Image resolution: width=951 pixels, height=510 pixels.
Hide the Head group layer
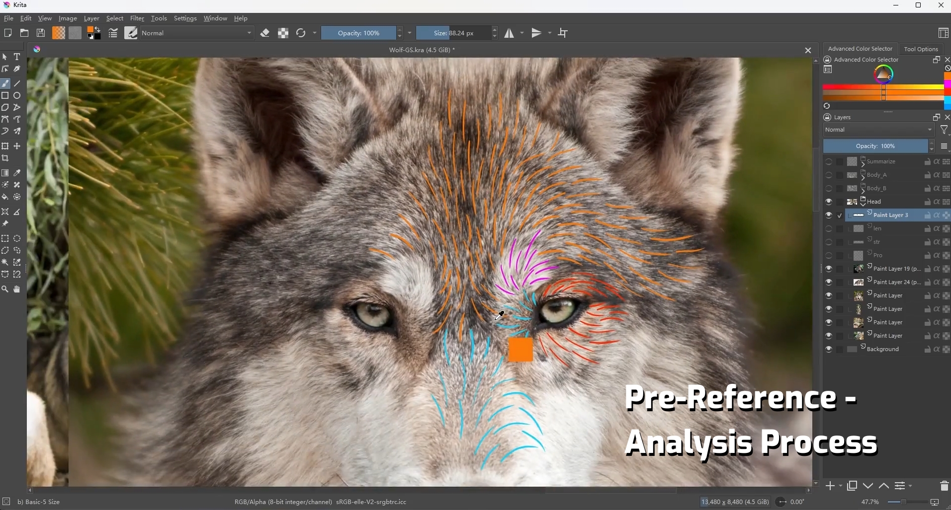pyautogui.click(x=829, y=202)
